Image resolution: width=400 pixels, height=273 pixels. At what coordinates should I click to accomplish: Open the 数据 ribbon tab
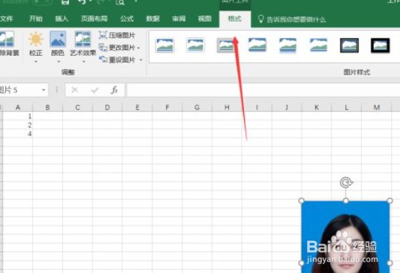click(152, 19)
